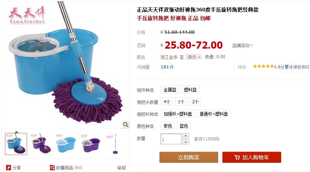Click the 收藏商品 favorite icon
This screenshot has width=310, height=172.
tap(52, 168)
